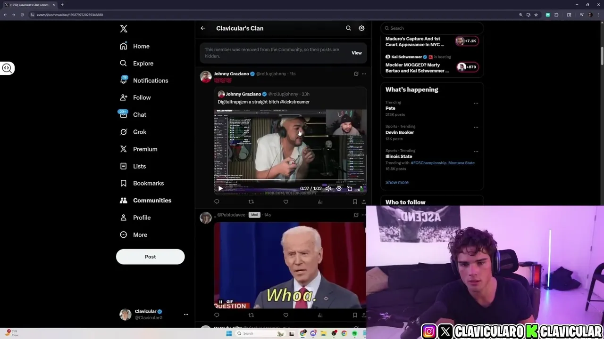Open community settings gear icon
The width and height of the screenshot is (604, 339).
click(361, 28)
